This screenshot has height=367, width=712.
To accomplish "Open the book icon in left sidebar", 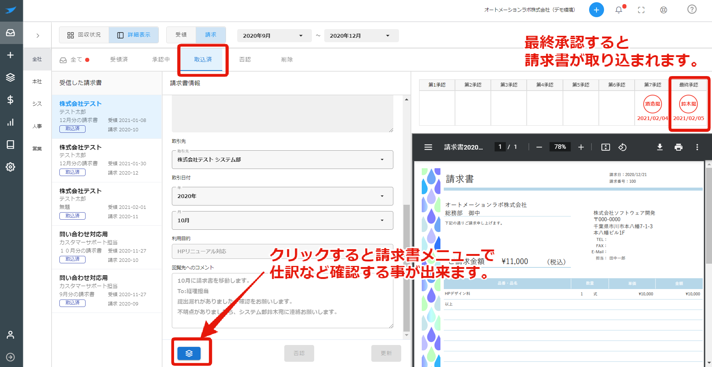I will pos(10,144).
